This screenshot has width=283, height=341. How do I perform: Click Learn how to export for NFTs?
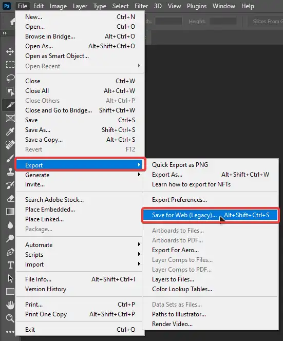click(x=191, y=184)
